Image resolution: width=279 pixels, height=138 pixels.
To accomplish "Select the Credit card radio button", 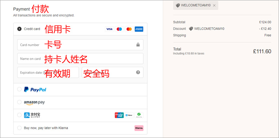I will click(19, 29).
